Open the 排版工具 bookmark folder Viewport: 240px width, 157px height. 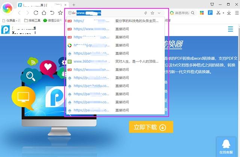coord(32,21)
